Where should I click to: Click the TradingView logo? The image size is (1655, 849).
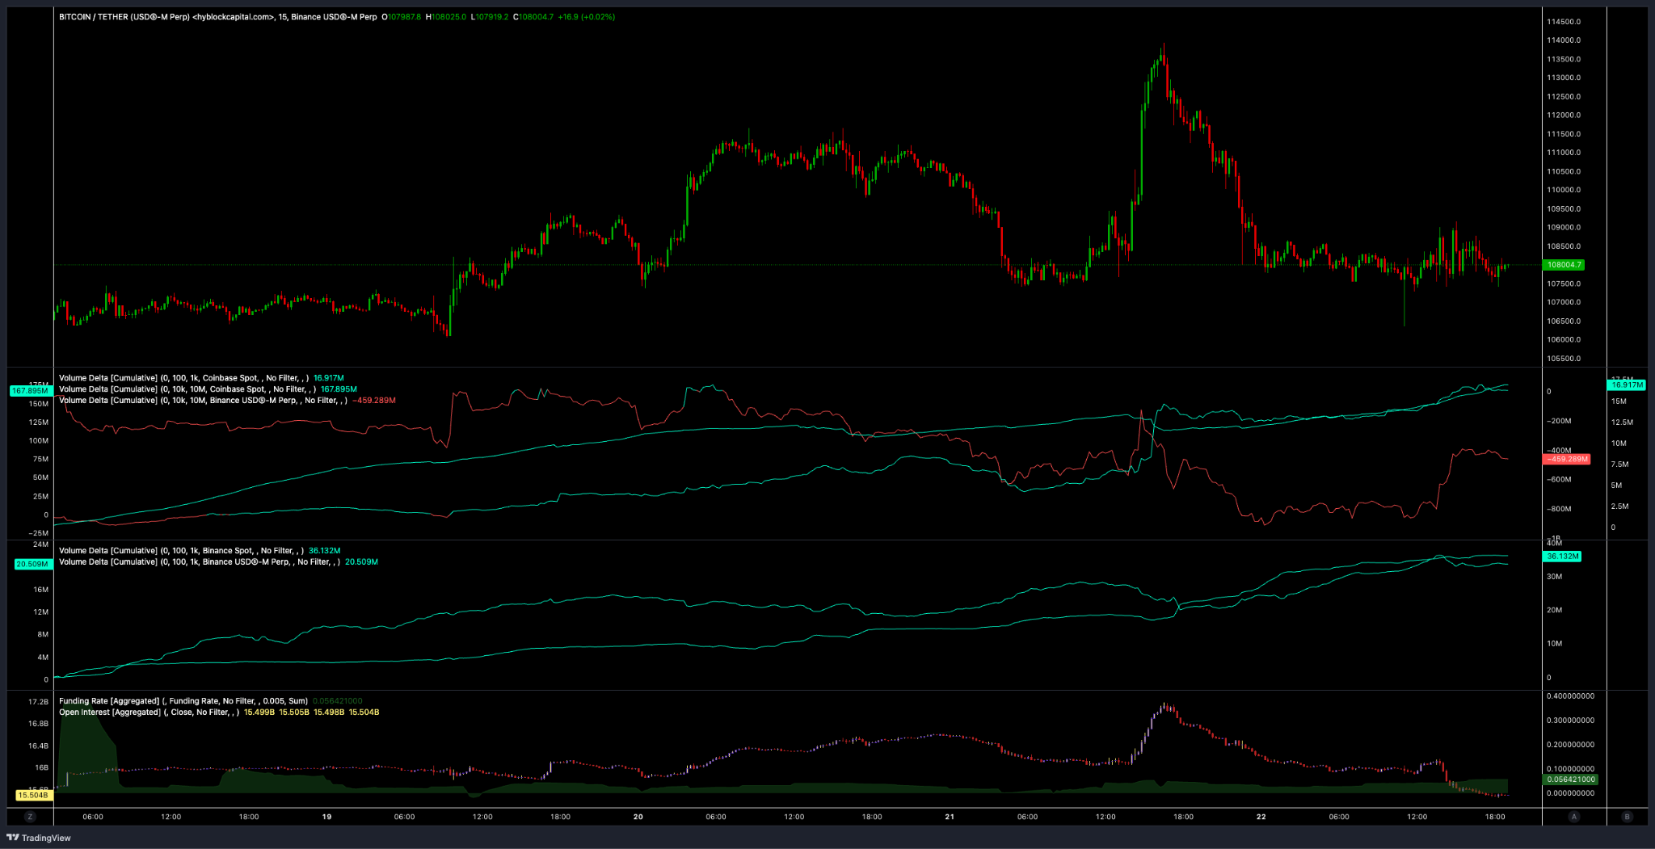[x=39, y=838]
